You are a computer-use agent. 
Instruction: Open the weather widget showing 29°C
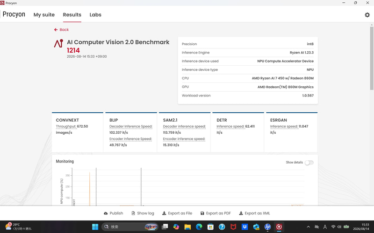pyautogui.click(x=18, y=226)
